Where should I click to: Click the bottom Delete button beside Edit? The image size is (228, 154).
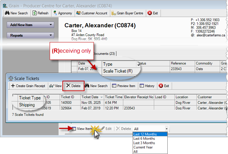pyautogui.click(x=124, y=129)
